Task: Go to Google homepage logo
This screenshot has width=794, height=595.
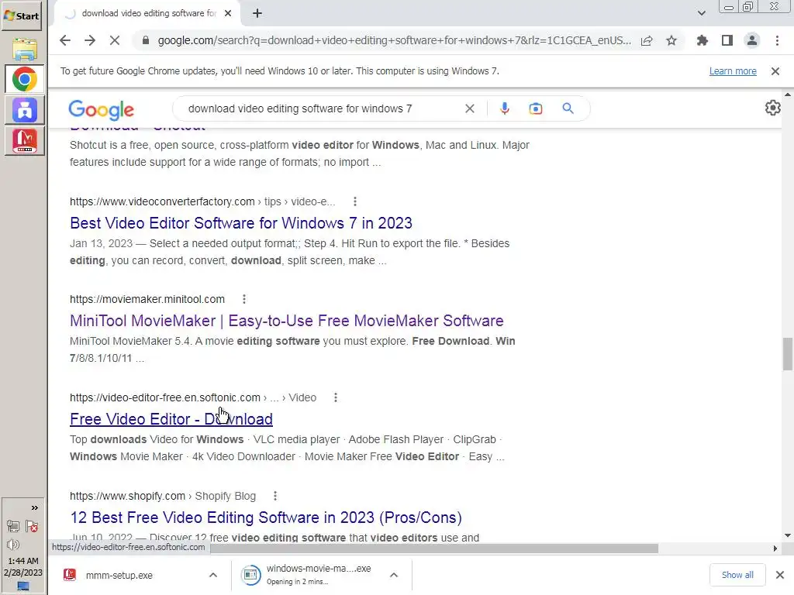Action: click(x=102, y=109)
